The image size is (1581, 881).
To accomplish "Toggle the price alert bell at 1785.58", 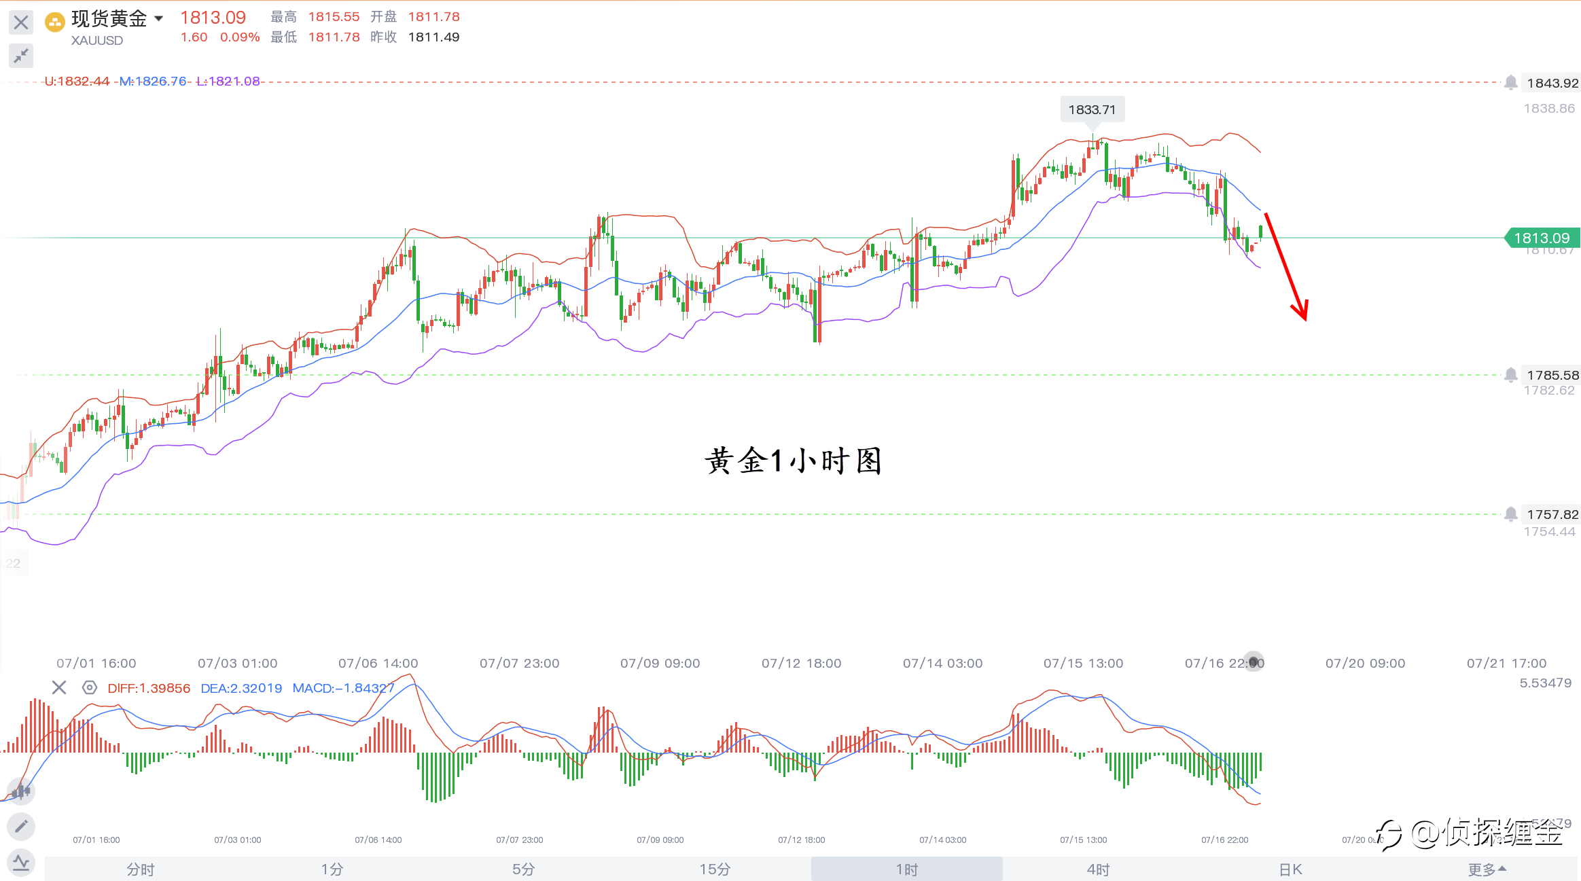I will tap(1510, 375).
